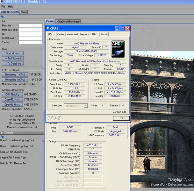Click the Console panel header icon
The height and width of the screenshot is (191, 194).
2,132
